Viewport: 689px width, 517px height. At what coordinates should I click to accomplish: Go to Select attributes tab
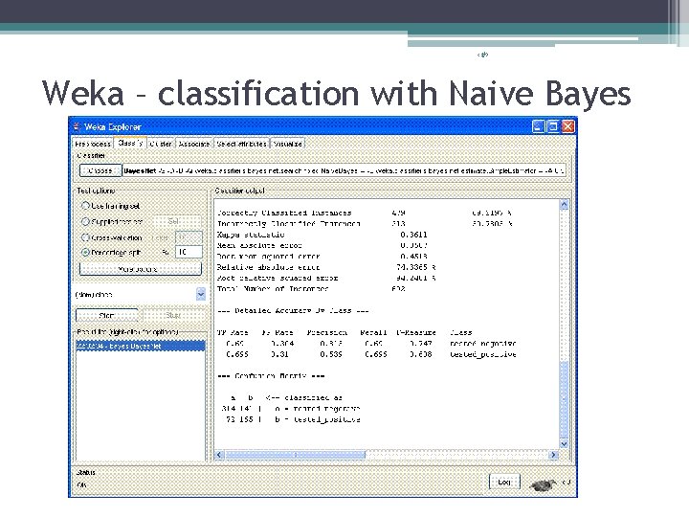[241, 144]
